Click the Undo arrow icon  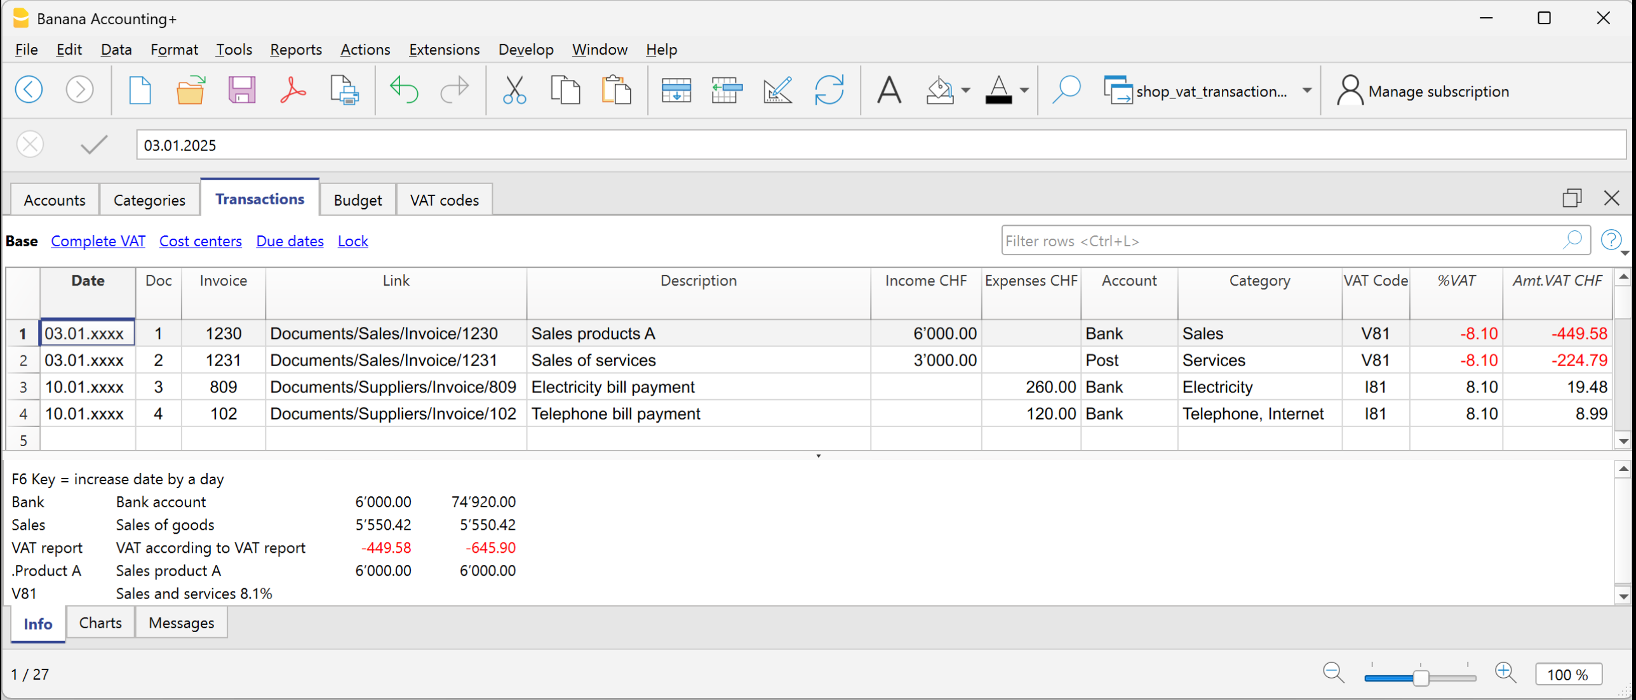[x=404, y=90]
